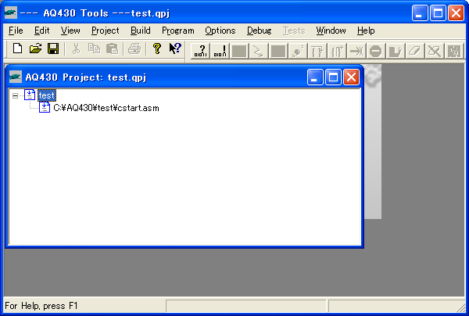
Task: Click the Print toolbar icon
Action: (134, 49)
